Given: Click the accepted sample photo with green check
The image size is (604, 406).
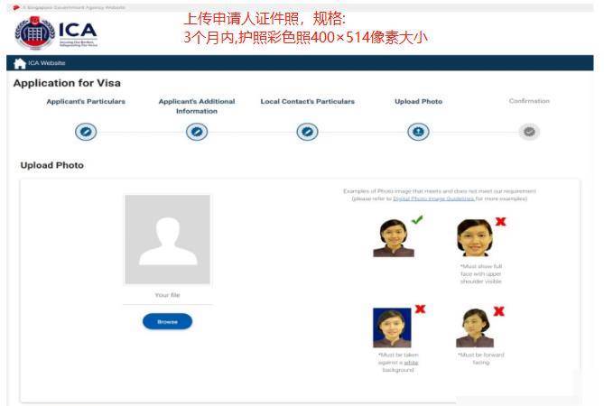Looking at the screenshot, I should [x=392, y=237].
